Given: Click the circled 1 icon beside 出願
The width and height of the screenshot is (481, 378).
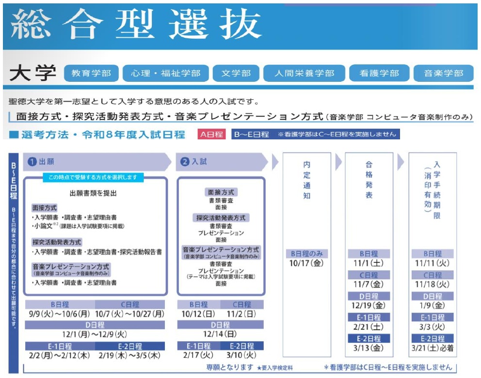Looking at the screenshot, I should 32,162.
